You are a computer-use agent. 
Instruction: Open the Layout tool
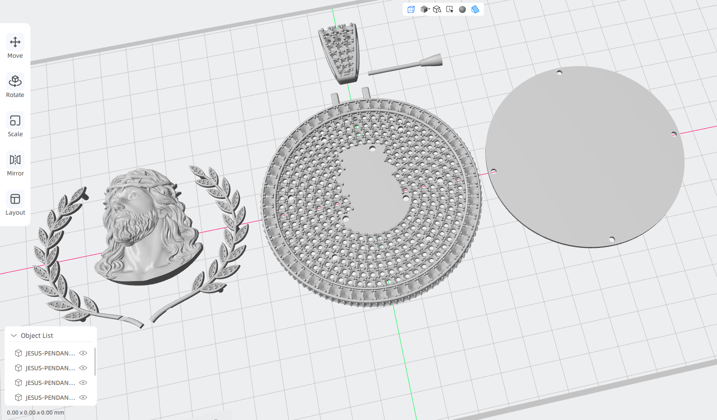pyautogui.click(x=15, y=204)
